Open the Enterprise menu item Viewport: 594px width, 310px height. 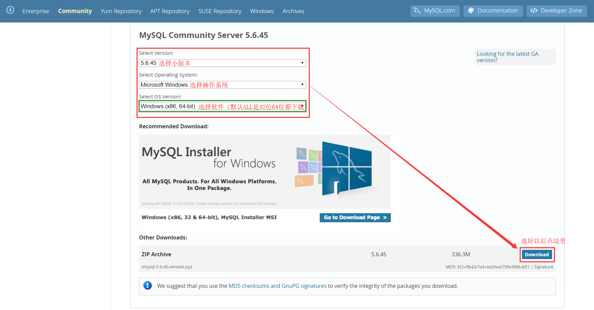(x=36, y=11)
